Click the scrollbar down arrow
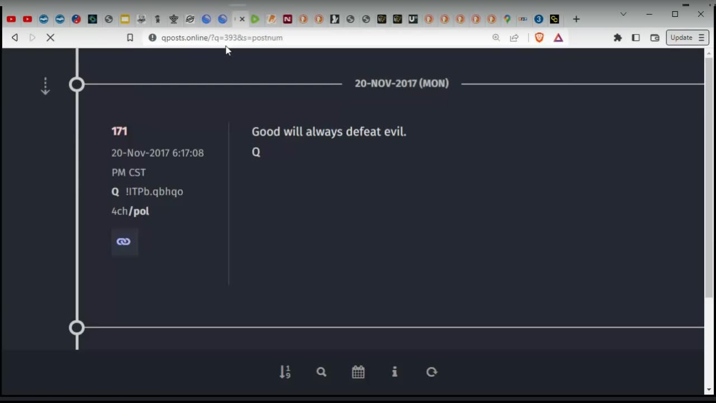Viewport: 716px width, 403px height. point(709,390)
